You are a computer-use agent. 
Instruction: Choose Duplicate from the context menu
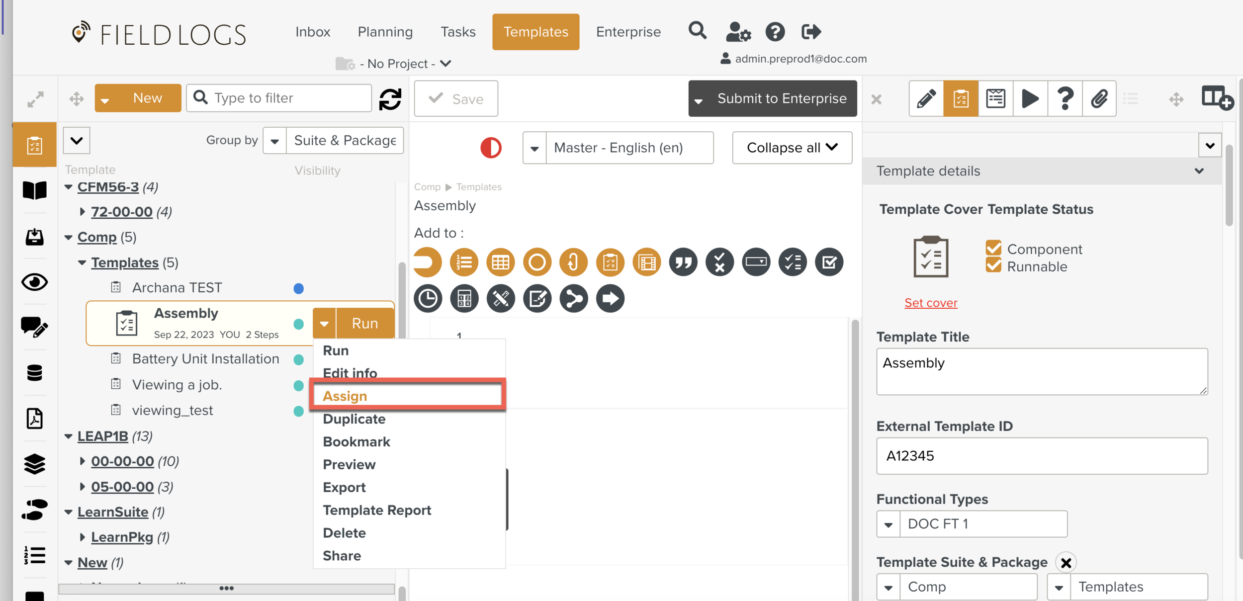tap(354, 419)
